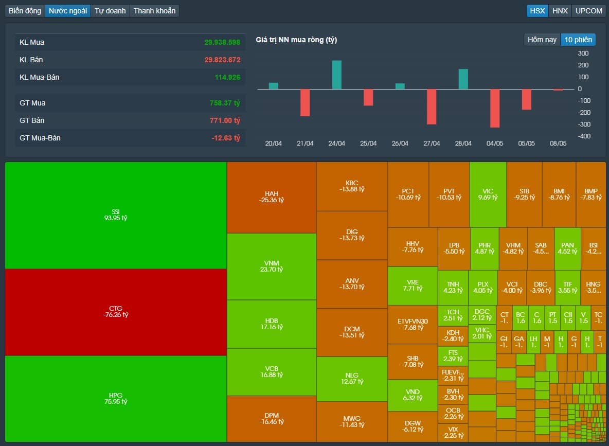The image size is (609, 446).
Task: Open the E1VFVN30 treemap tile
Action: (413, 325)
